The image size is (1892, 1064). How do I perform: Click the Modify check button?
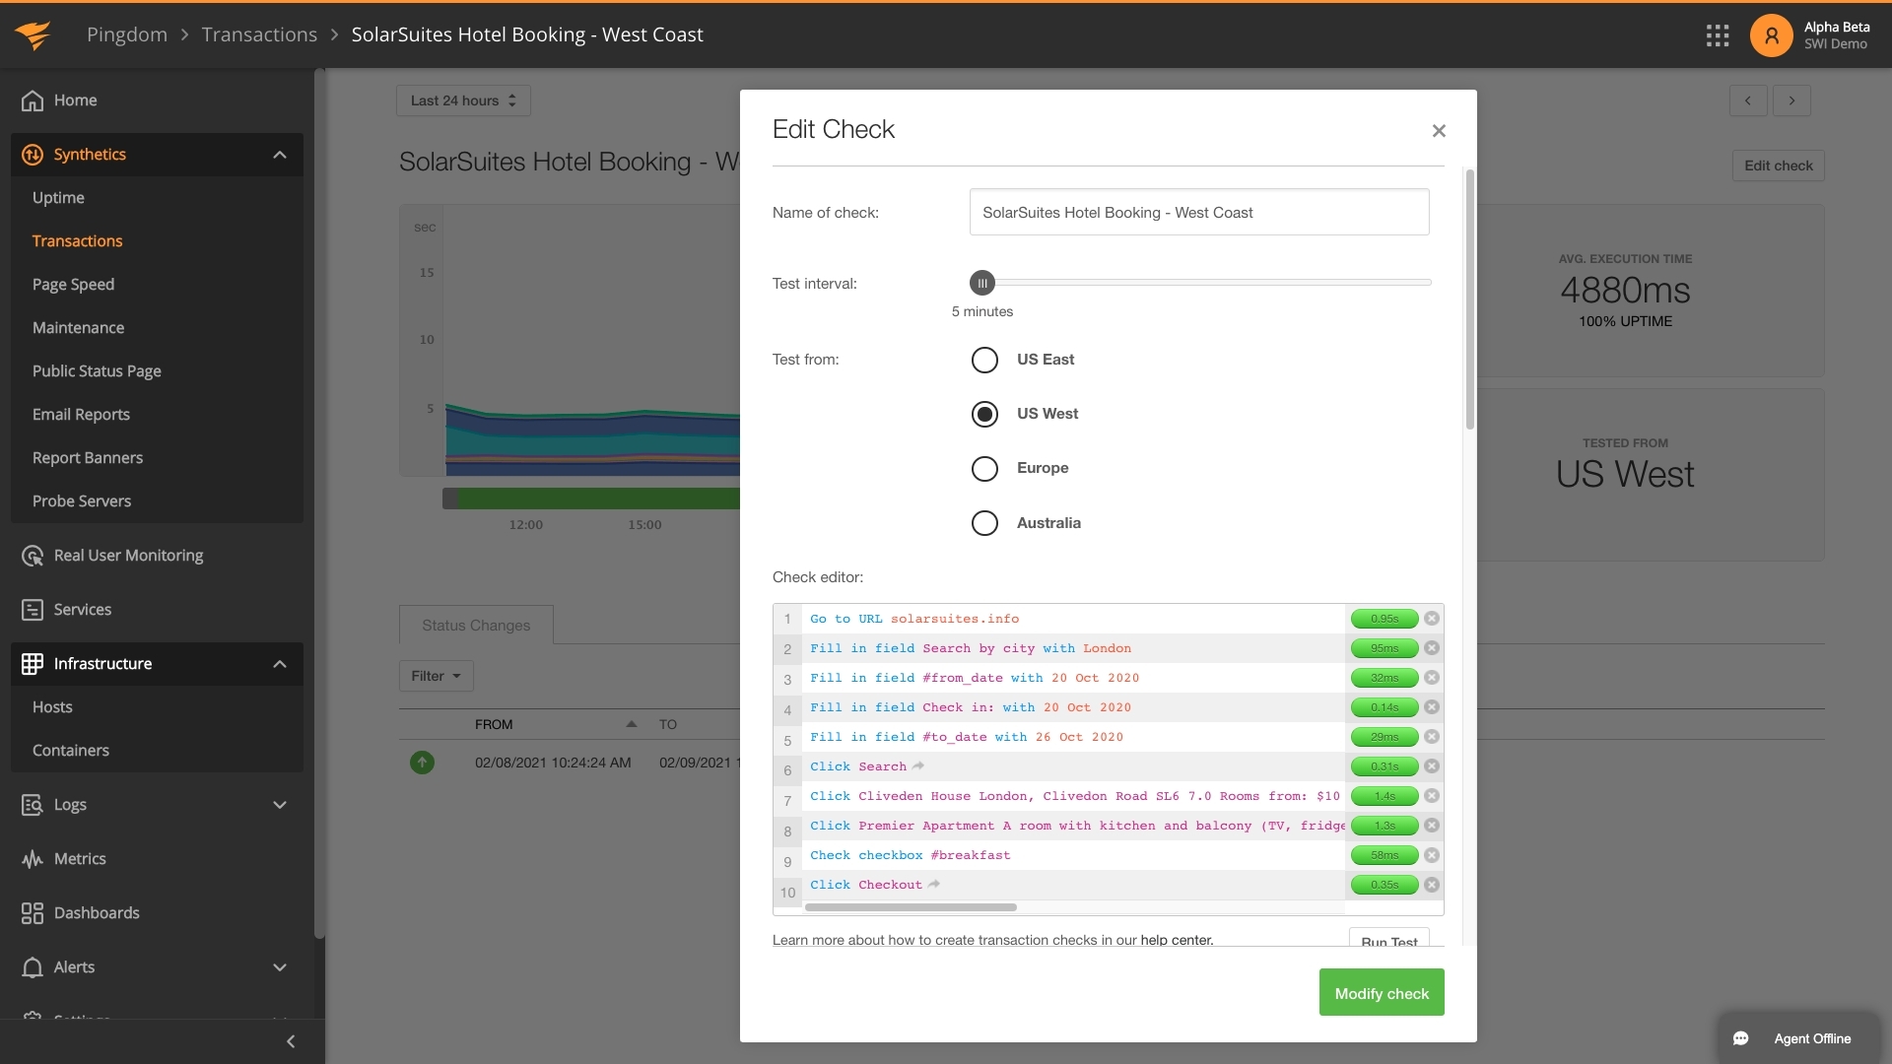click(1382, 993)
